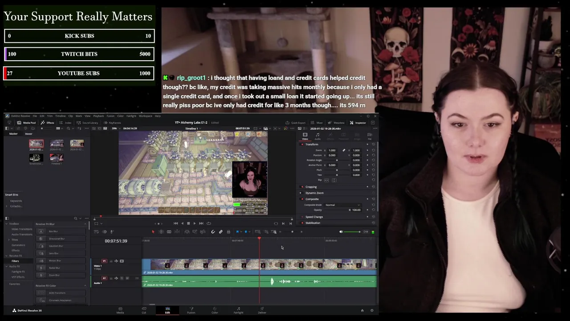The image size is (570, 321).
Task: Jump to the first frame
Action: pyautogui.click(x=175, y=223)
